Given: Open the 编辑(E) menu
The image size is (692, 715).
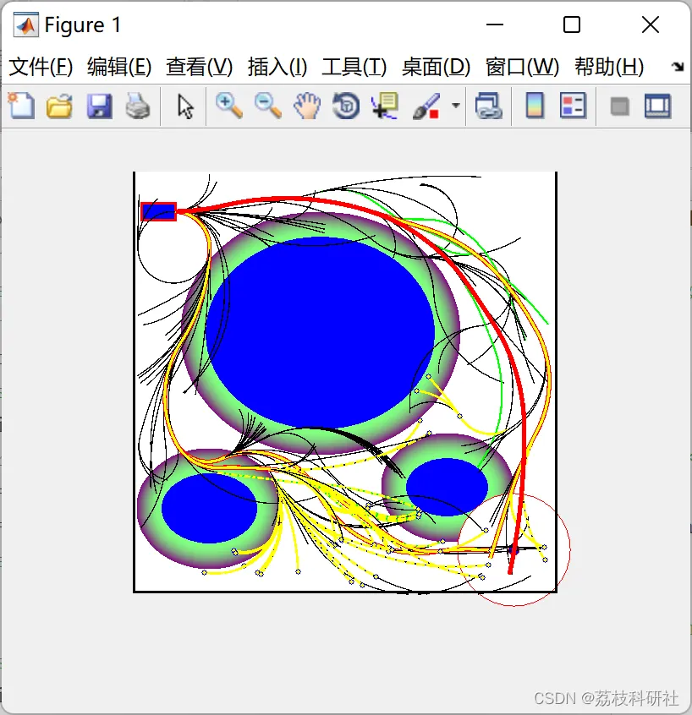Looking at the screenshot, I should [x=119, y=67].
